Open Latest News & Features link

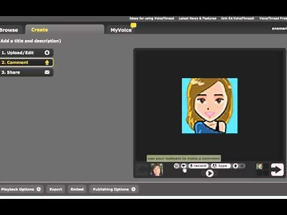tap(197, 19)
